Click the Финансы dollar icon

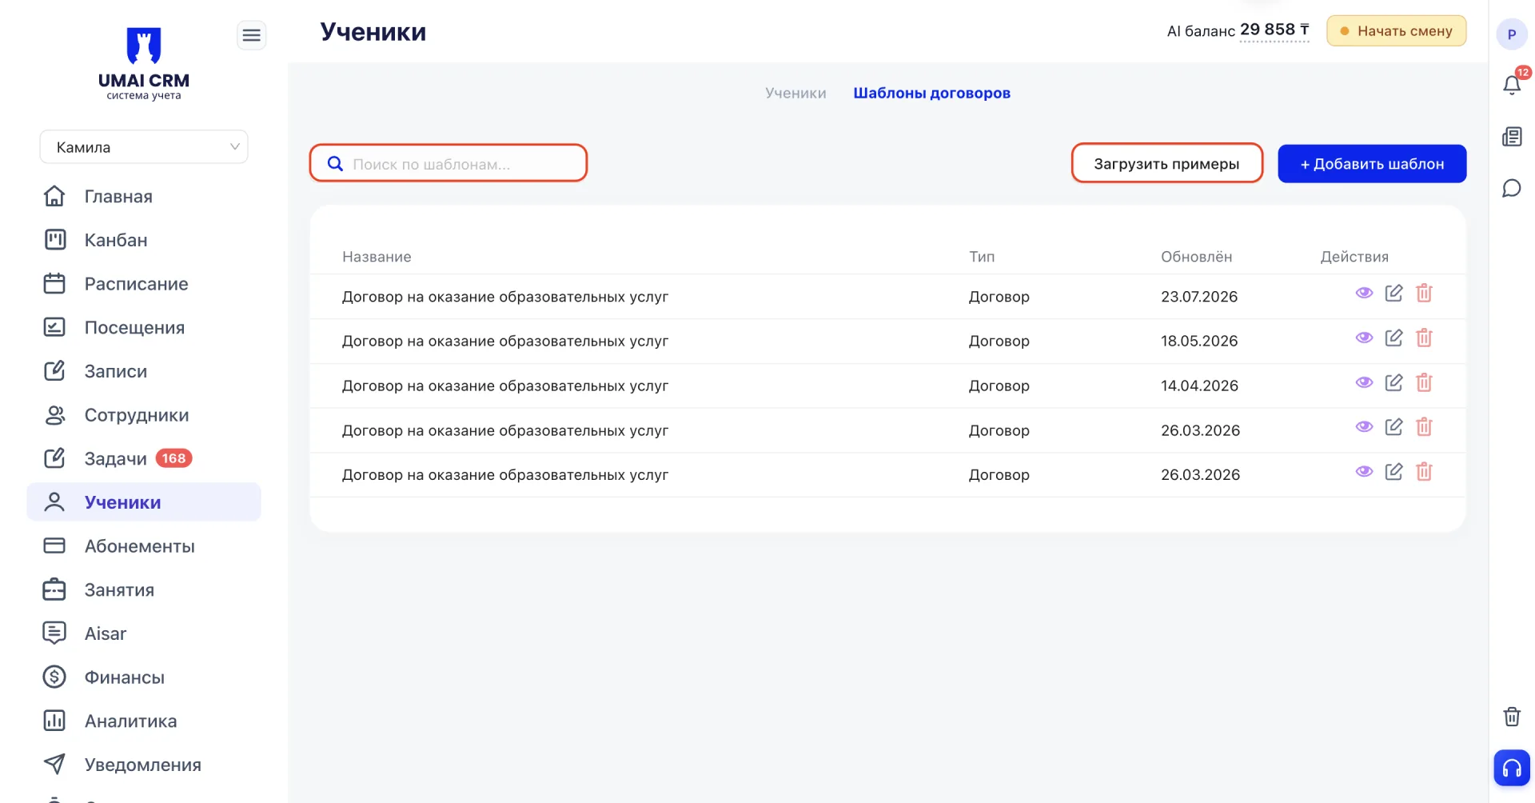pos(54,677)
